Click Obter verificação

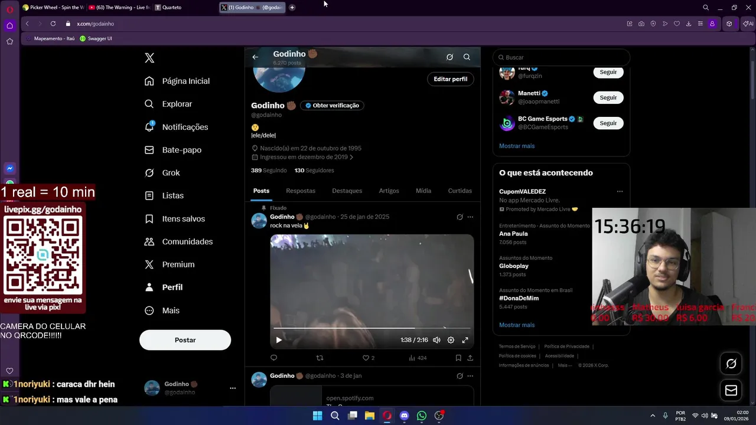click(332, 106)
